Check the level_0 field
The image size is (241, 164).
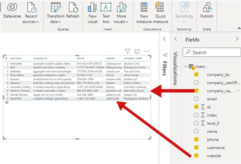click(196, 123)
